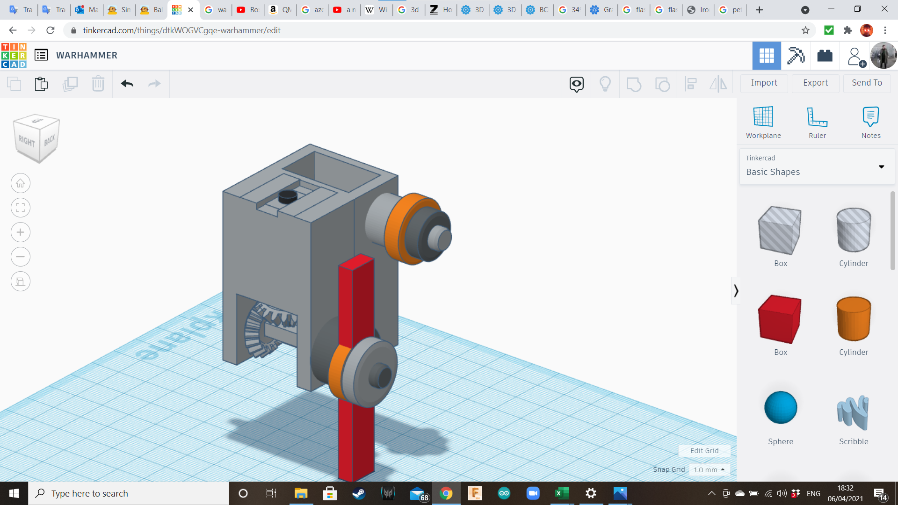Click the Home view button
The width and height of the screenshot is (898, 505).
[21, 183]
